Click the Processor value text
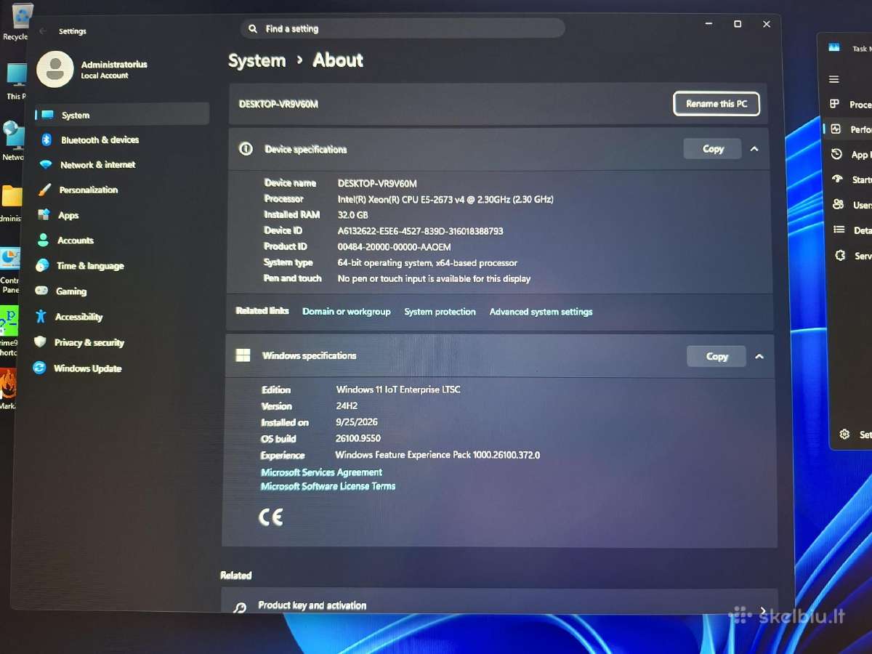This screenshot has height=654, width=872. tap(445, 199)
